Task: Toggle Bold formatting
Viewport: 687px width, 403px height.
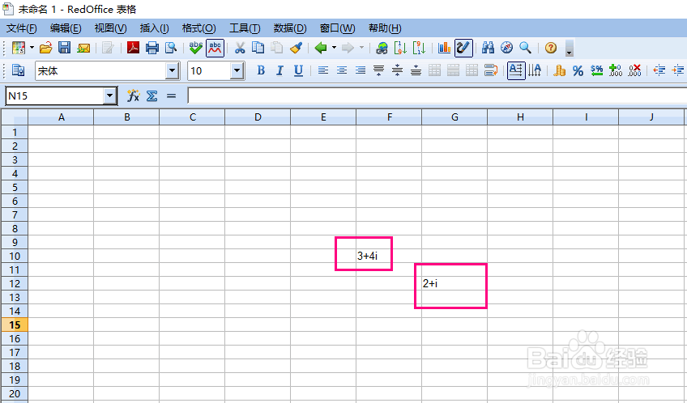Action: click(261, 70)
